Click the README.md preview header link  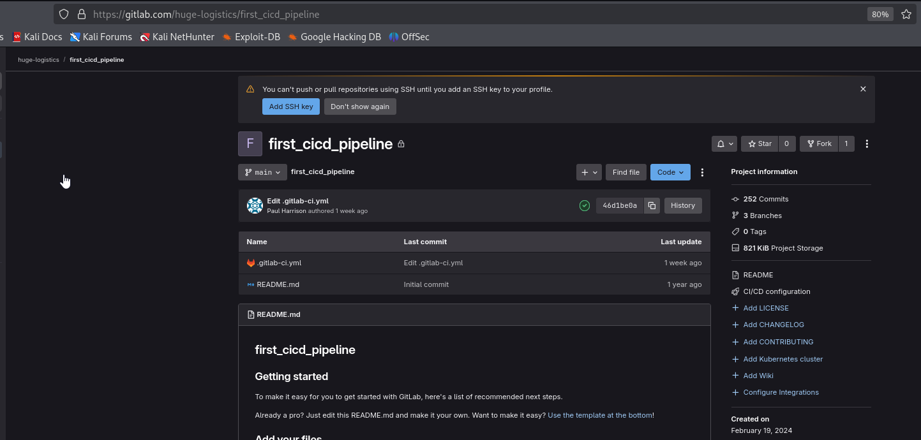(278, 314)
